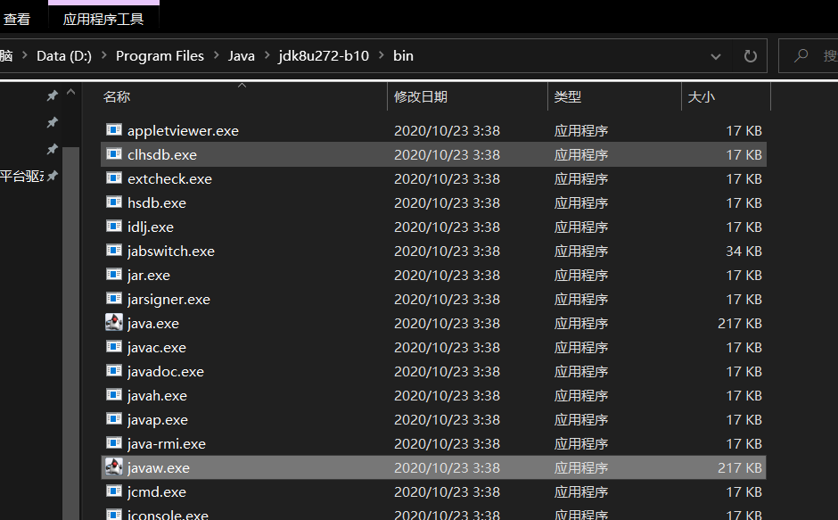Screen dimensions: 838x520
Task: Click the javac.exe file icon
Action: 114,347
